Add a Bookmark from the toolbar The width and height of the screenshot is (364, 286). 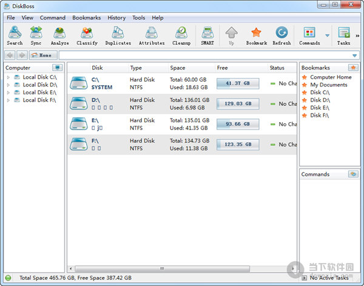(256, 36)
